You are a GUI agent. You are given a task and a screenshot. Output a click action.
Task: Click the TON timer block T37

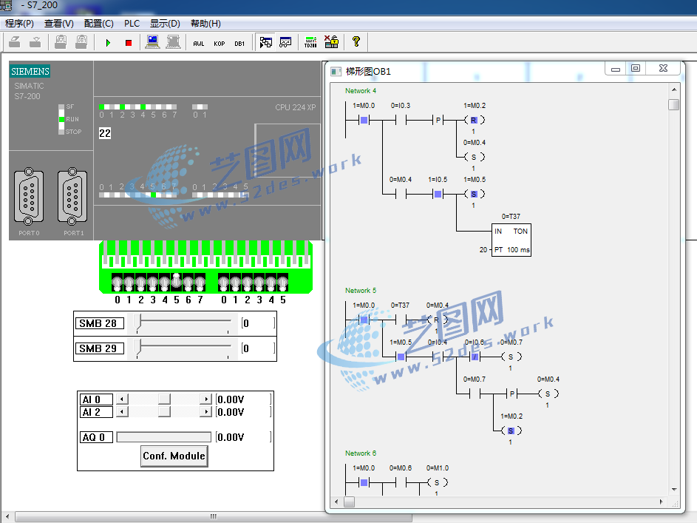pyautogui.click(x=511, y=240)
